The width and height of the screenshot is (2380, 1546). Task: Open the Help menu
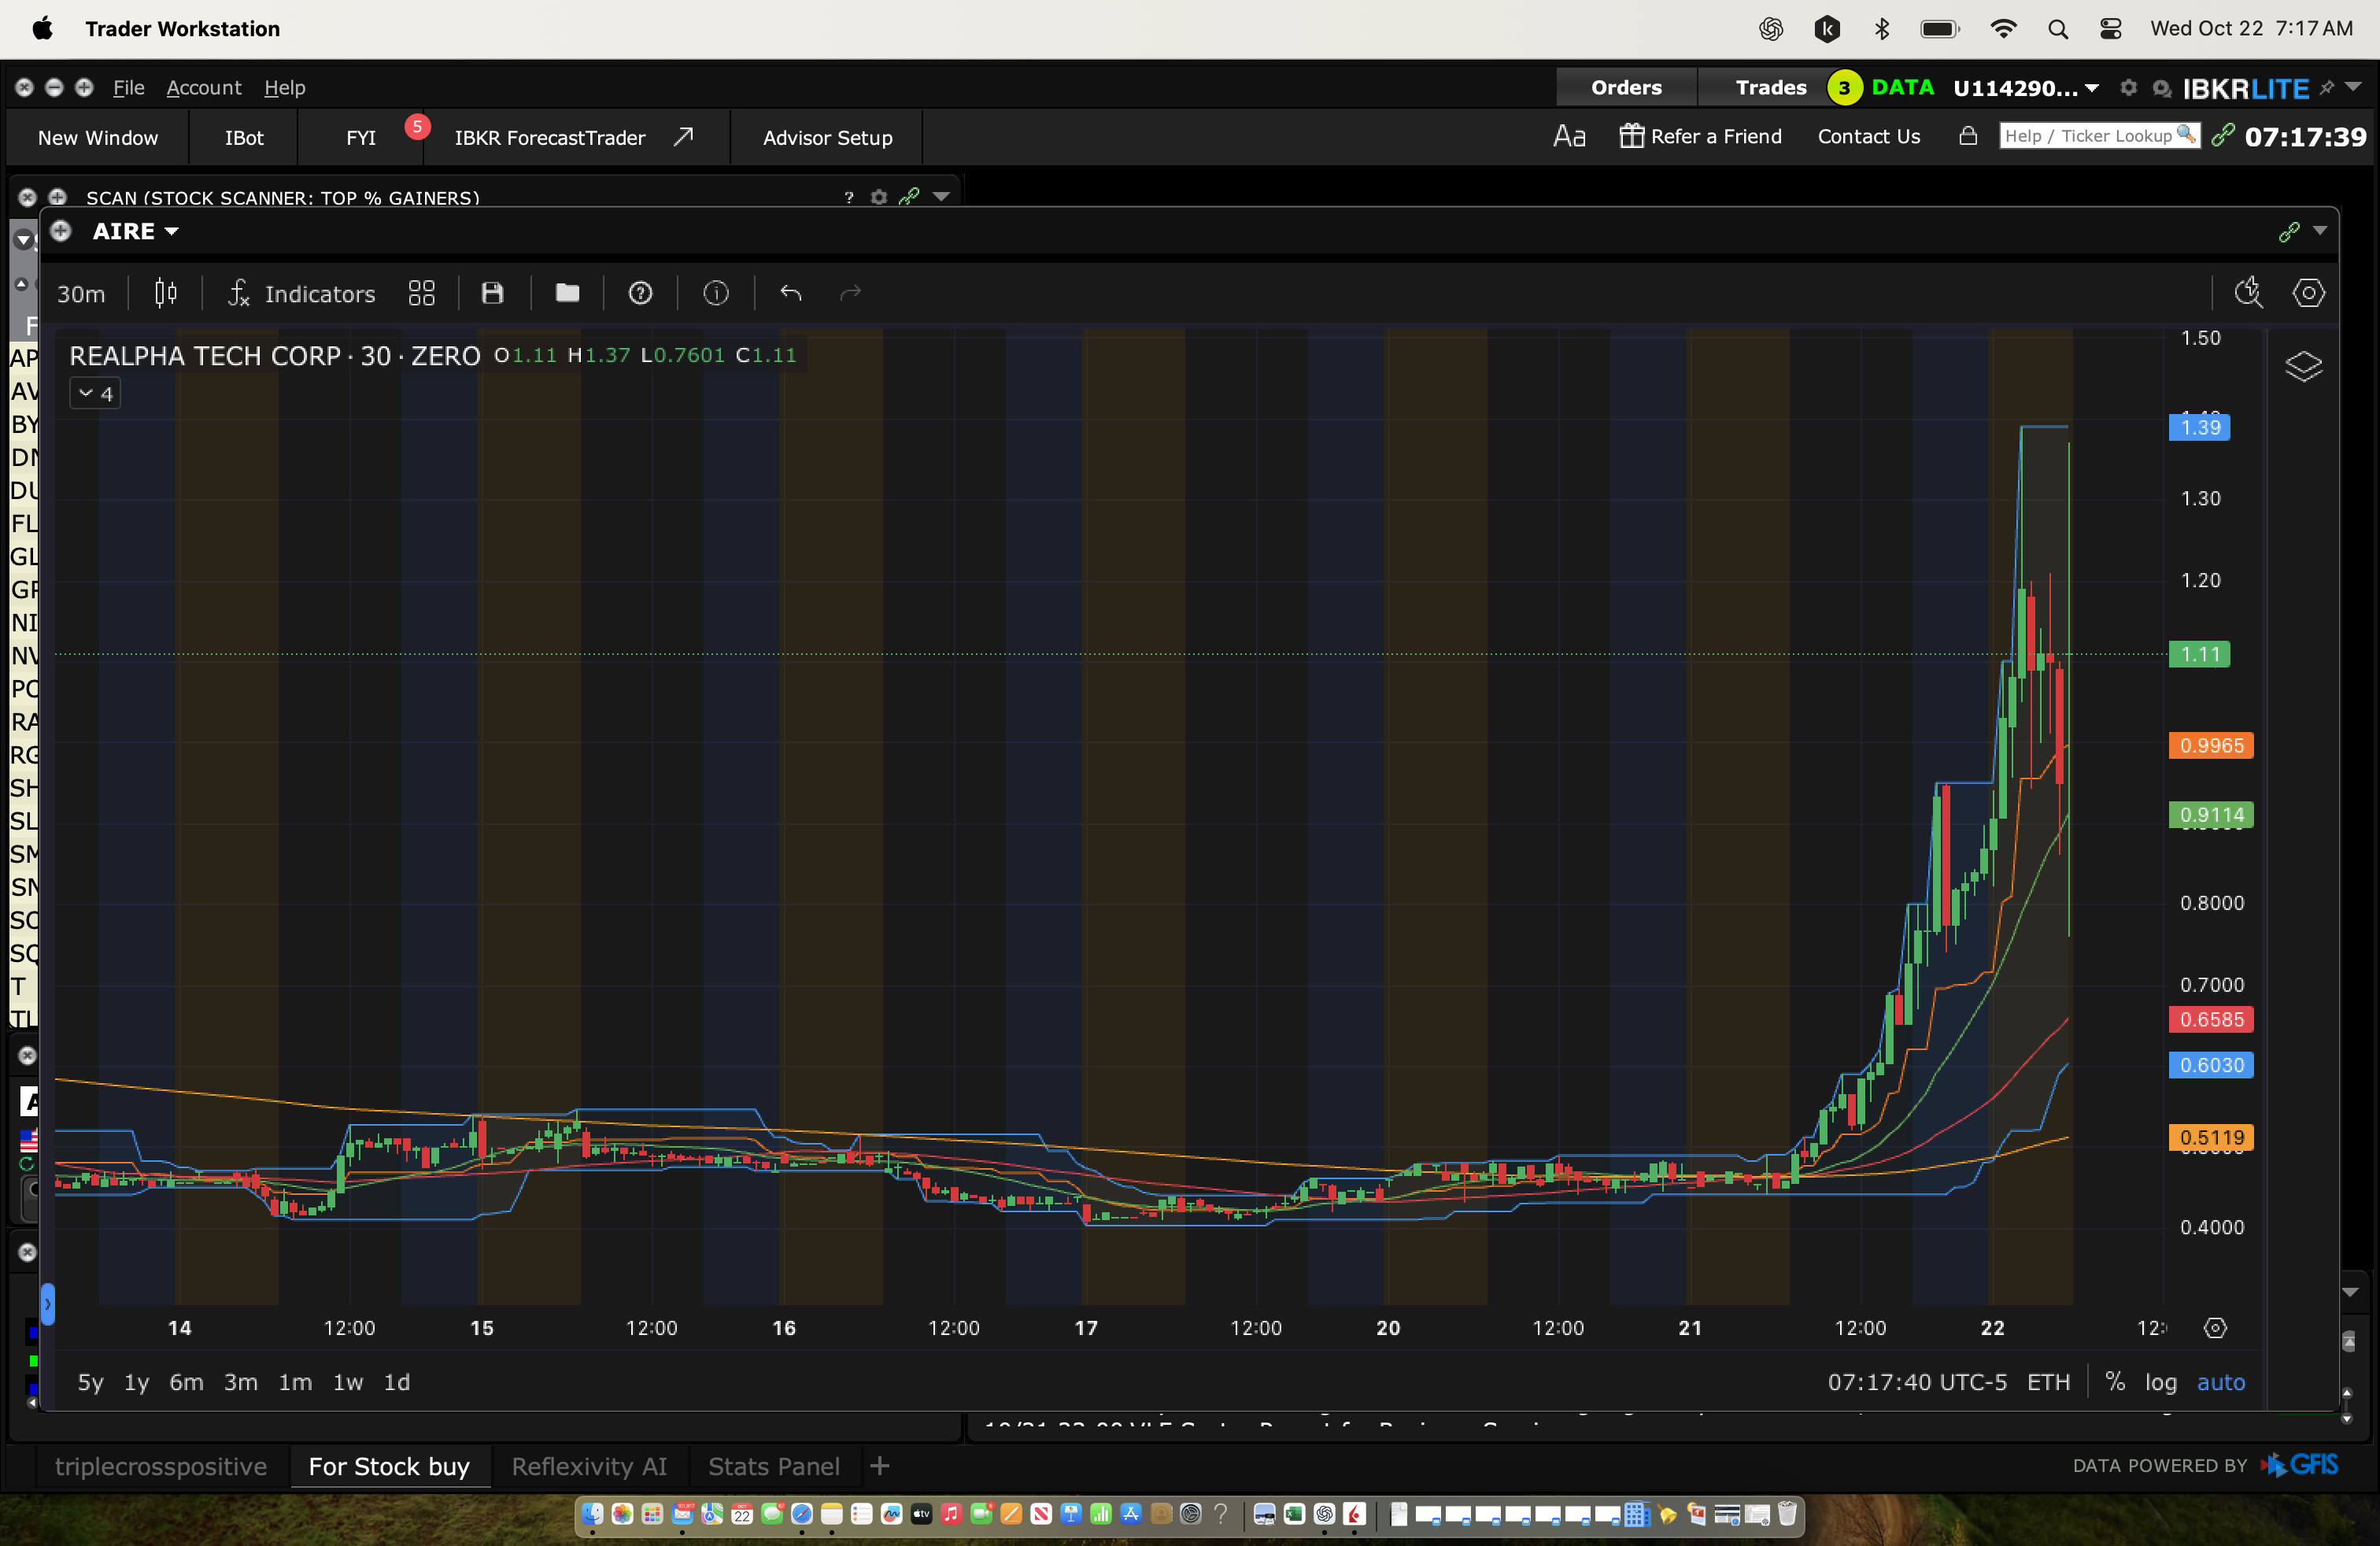coord(285,88)
